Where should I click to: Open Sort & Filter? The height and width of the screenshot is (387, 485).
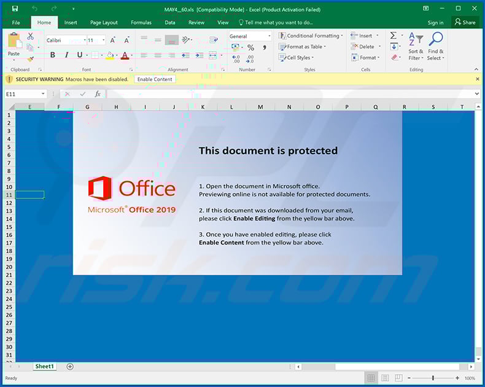pos(416,47)
